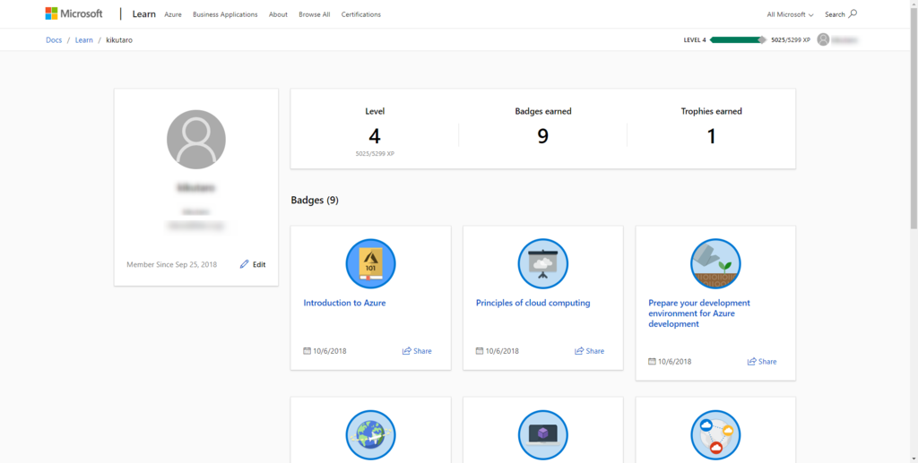This screenshot has height=463, width=918.
Task: Click Share text on Principles of cloud computing card
Action: tap(595, 351)
